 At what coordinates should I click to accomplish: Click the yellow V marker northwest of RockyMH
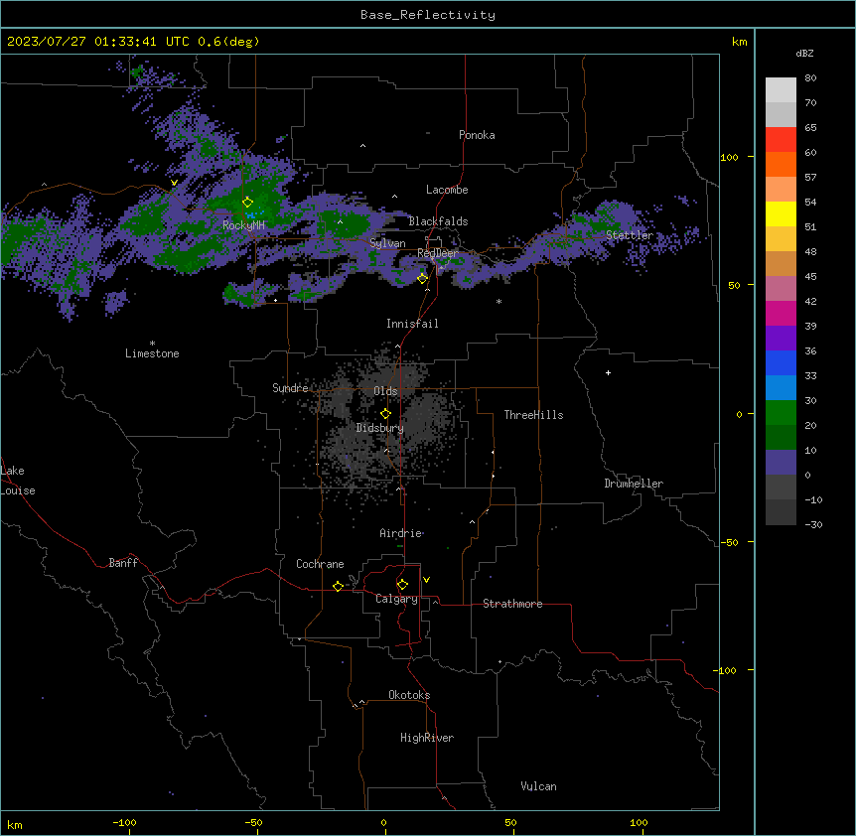[174, 183]
